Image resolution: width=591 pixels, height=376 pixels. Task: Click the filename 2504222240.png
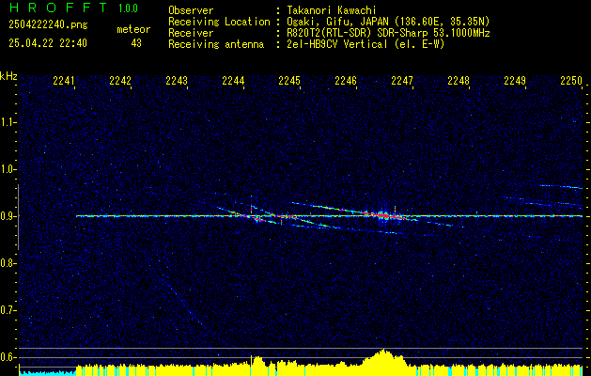click(48, 24)
